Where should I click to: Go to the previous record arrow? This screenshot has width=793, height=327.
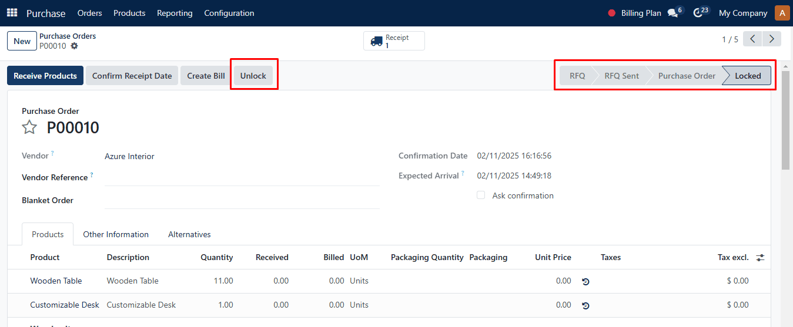point(752,39)
